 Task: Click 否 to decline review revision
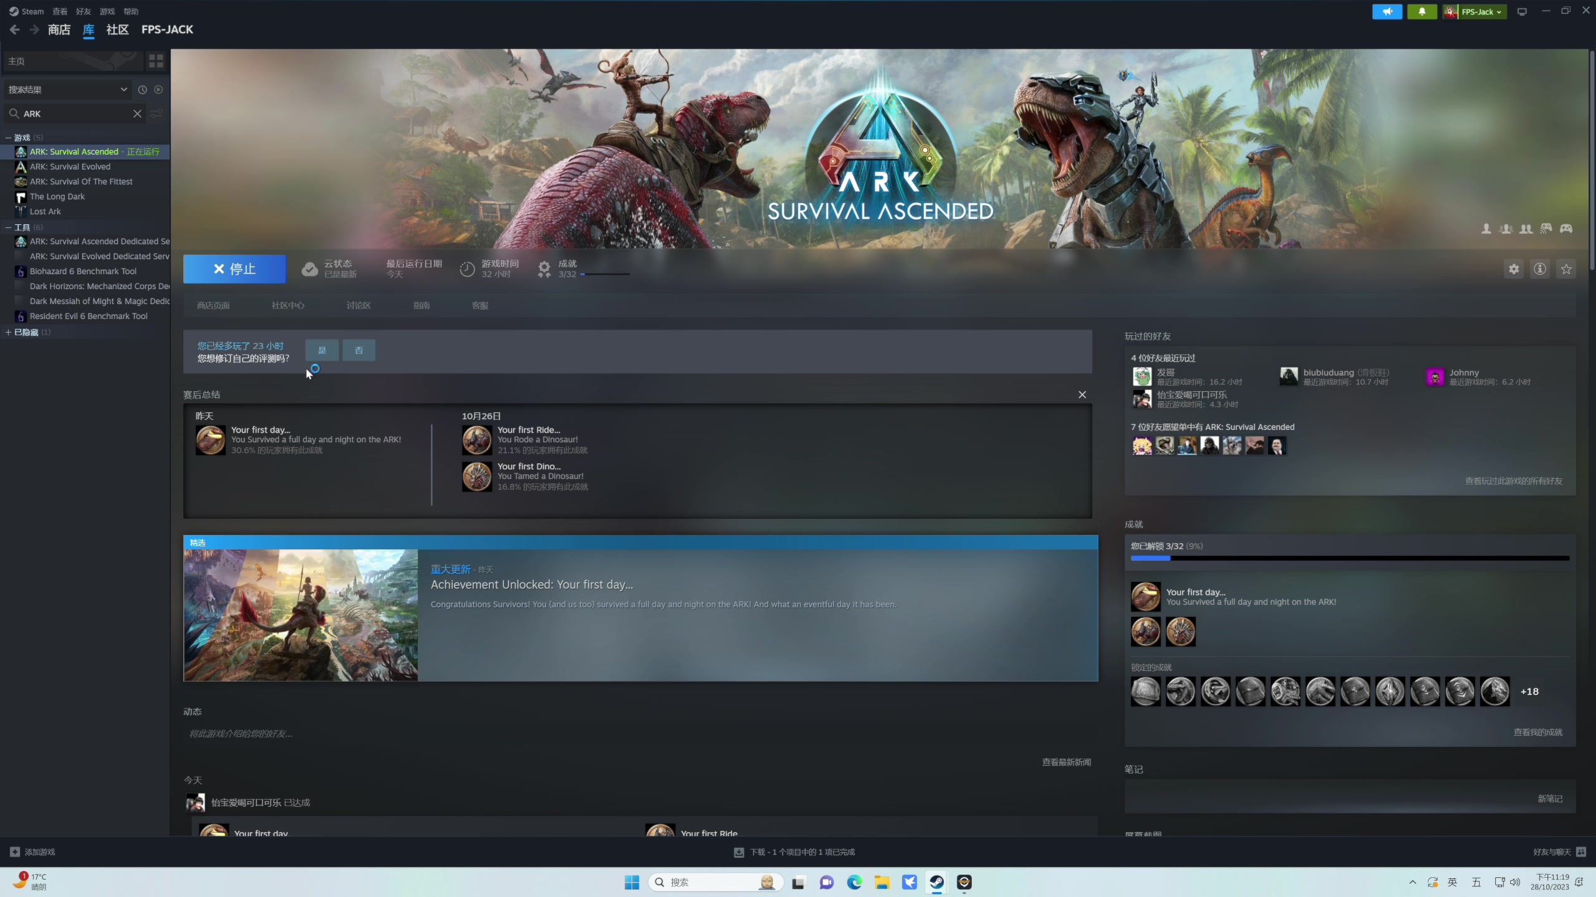tap(358, 350)
